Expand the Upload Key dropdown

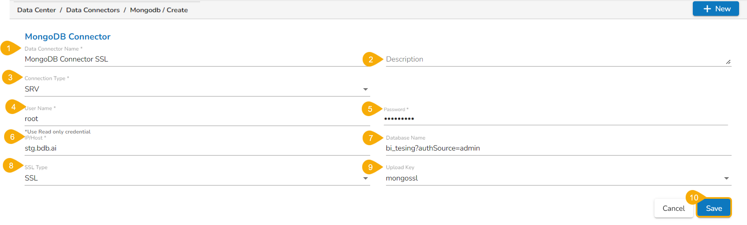726,178
